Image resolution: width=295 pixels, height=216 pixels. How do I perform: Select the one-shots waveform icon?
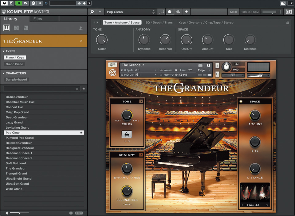[x=26, y=28]
